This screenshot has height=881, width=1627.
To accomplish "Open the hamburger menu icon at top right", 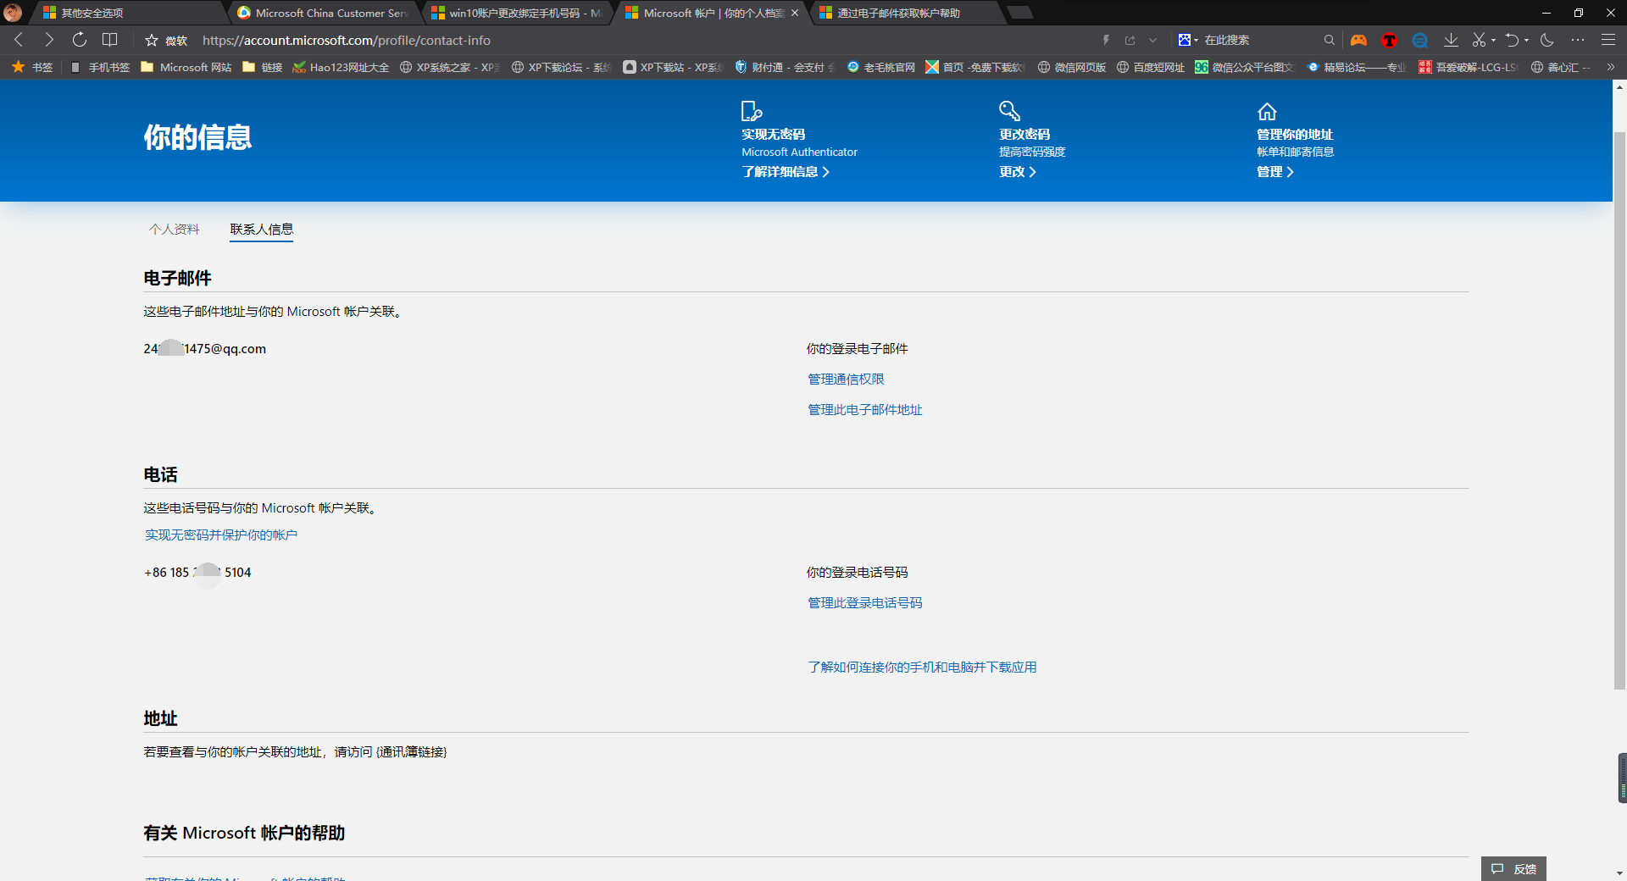I will 1608,40.
